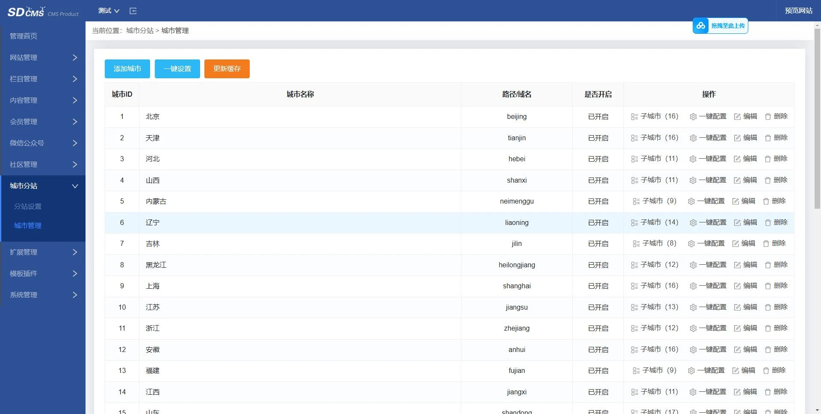This screenshot has height=414, width=821.
Task: Click the 一键设置 button
Action: point(177,69)
